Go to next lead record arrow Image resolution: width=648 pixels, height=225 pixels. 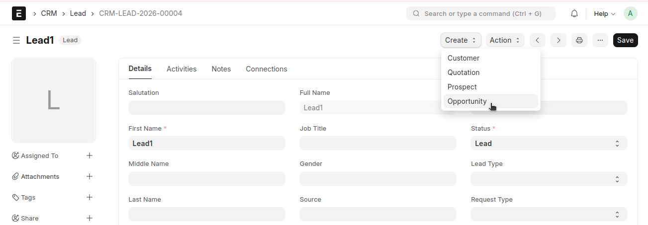point(558,40)
